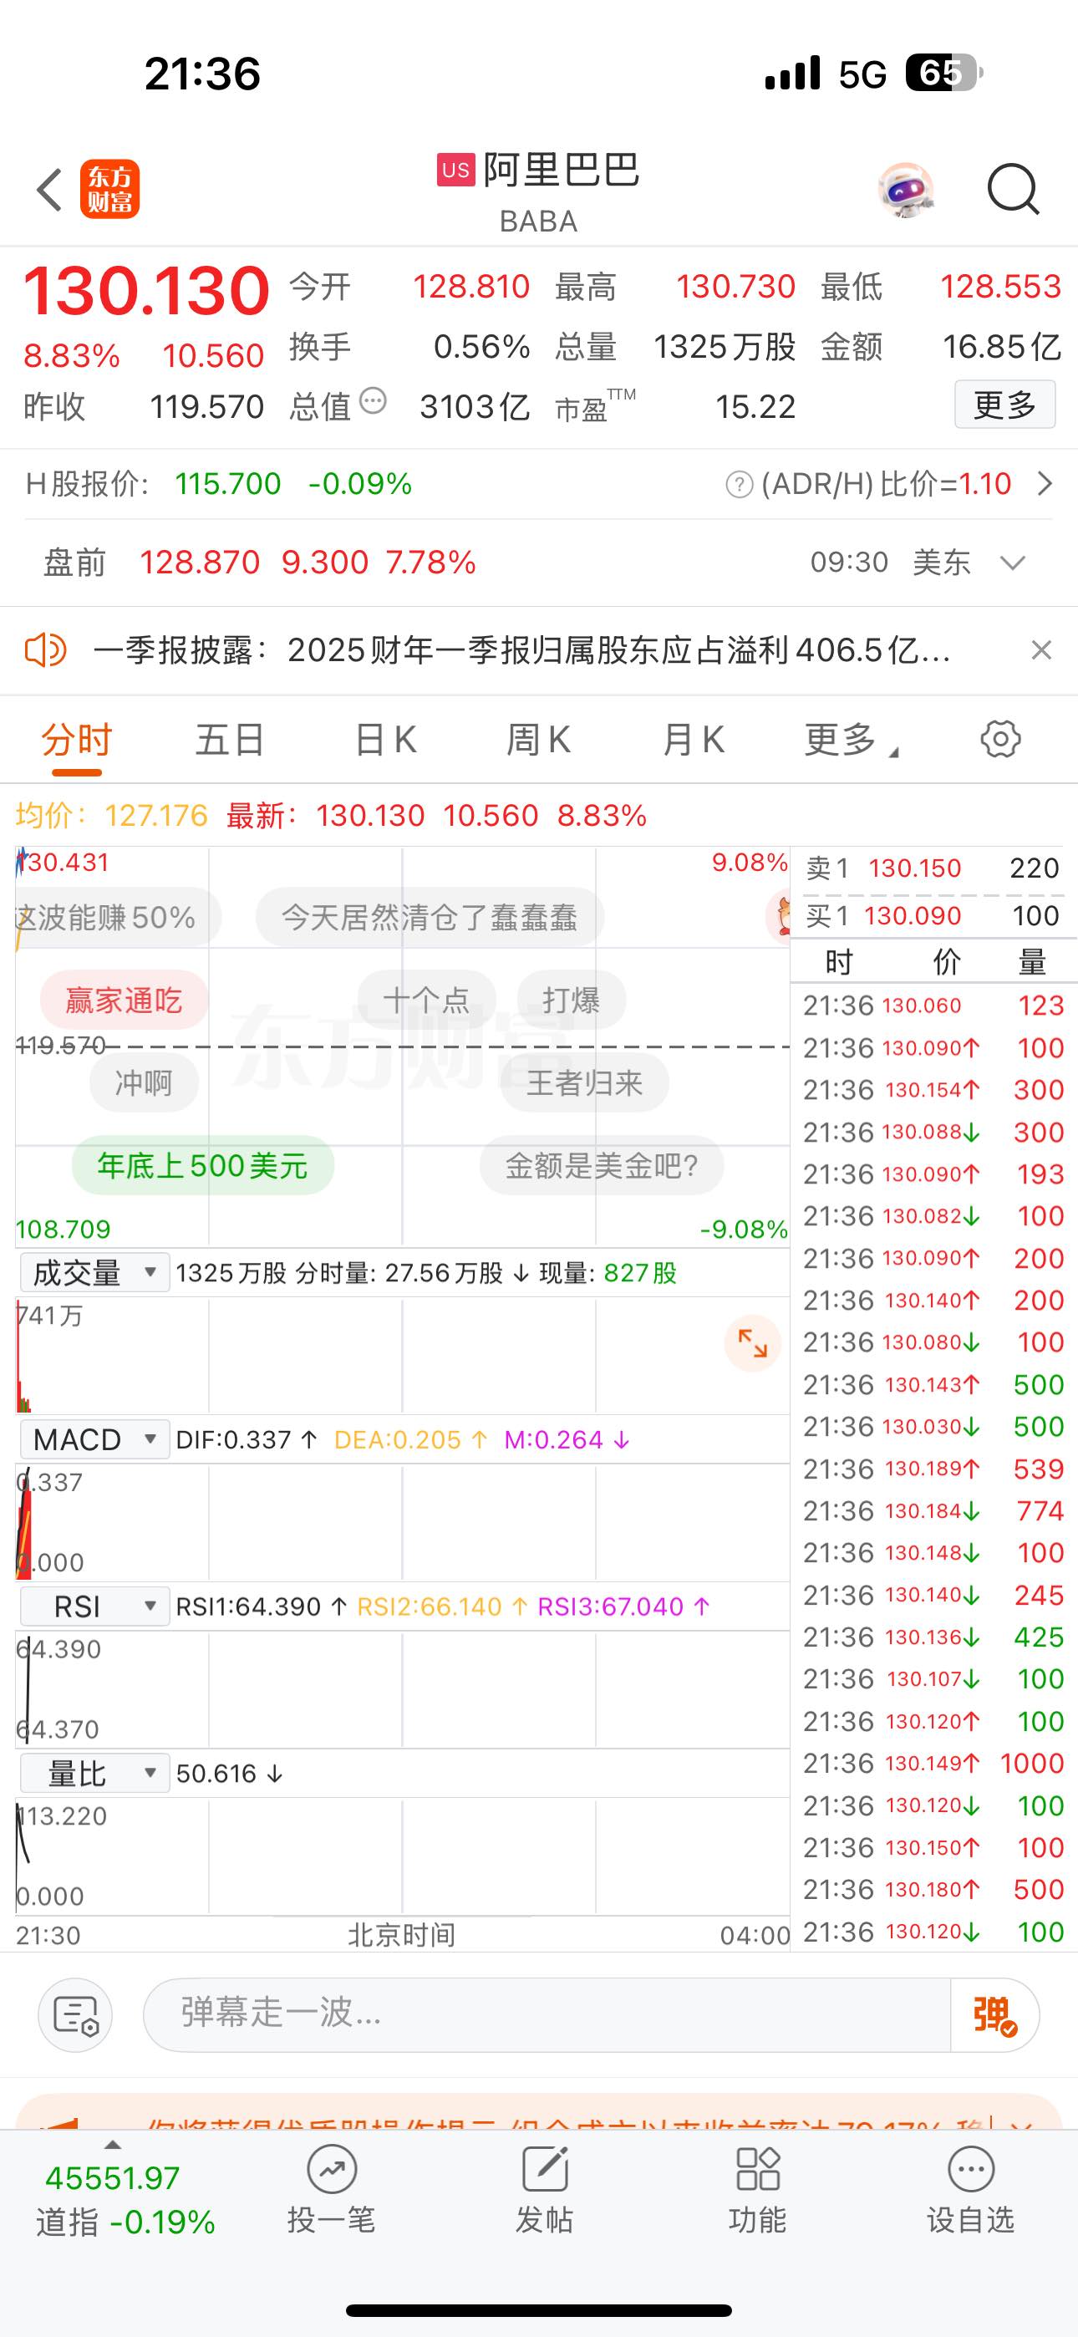The width and height of the screenshot is (1078, 2337).
Task: Tap the 年底上500美元 danmaku bubble
Action: [202, 1166]
